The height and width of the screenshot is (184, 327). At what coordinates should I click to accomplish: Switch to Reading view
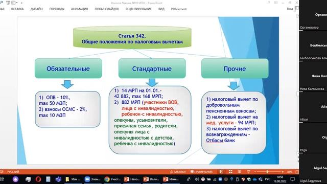point(240,172)
